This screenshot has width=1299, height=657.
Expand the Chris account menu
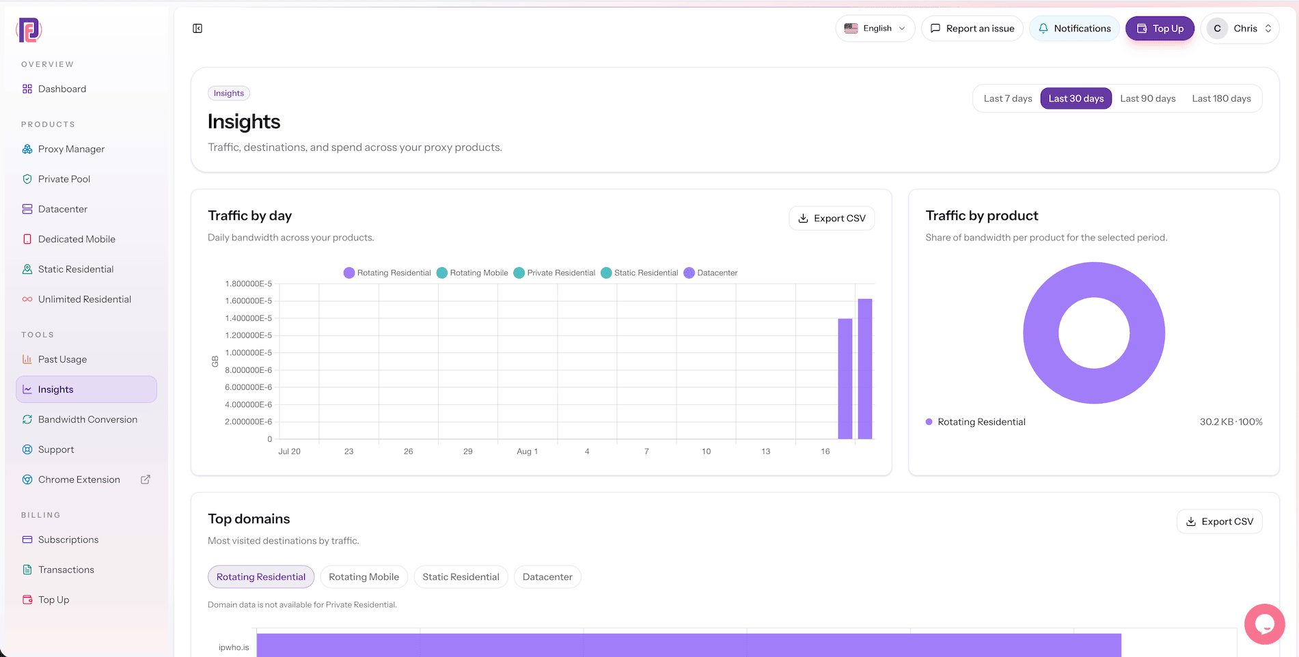pos(1240,28)
